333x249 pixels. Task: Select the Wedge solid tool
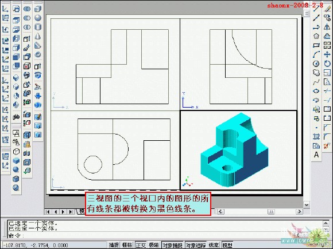click(38, 45)
